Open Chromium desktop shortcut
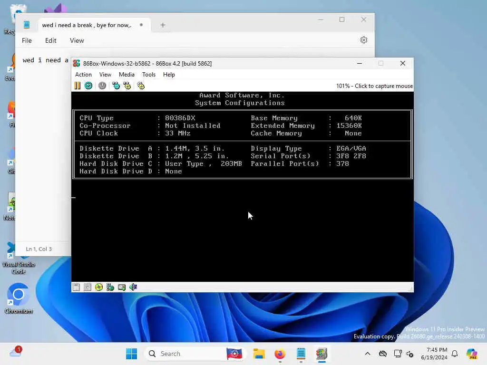 [x=19, y=298]
